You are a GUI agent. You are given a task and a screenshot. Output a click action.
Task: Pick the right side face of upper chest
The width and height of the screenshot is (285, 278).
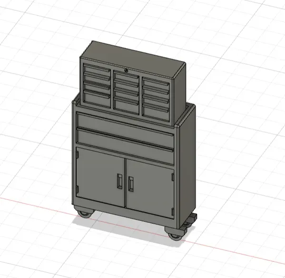click(179, 94)
